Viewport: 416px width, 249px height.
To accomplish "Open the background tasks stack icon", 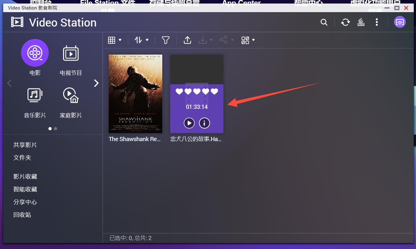I will (x=361, y=22).
